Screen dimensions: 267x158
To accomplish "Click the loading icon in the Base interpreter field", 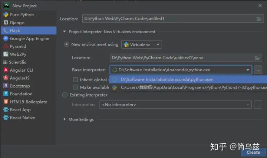I will [115, 70].
